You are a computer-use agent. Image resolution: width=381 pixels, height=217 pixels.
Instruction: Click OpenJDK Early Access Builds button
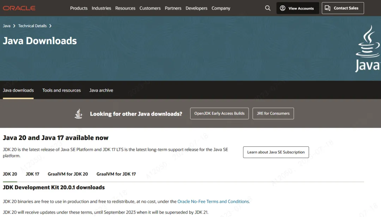219,113
